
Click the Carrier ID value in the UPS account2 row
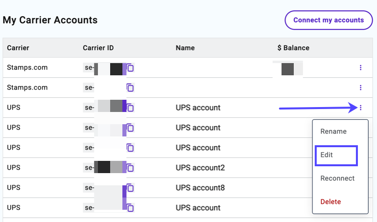(x=105, y=168)
